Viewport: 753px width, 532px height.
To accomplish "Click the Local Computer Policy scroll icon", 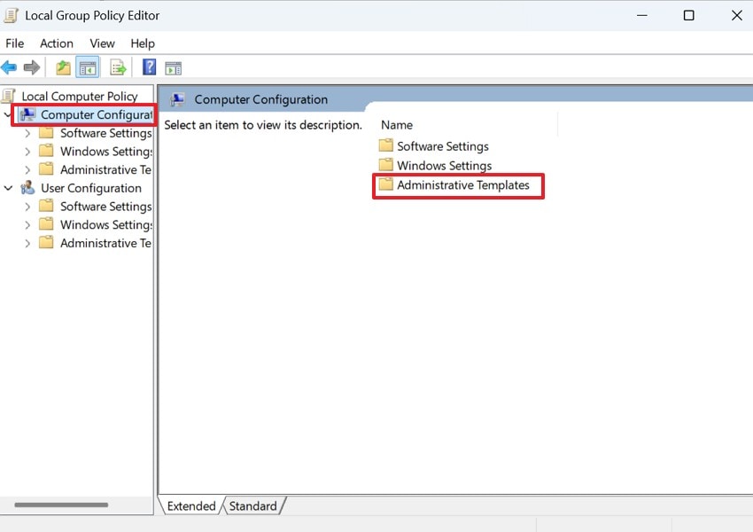I will (x=8, y=96).
